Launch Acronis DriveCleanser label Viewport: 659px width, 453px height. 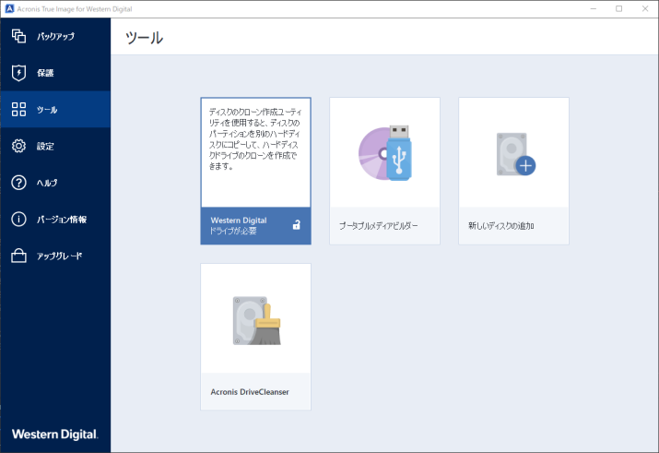point(250,392)
